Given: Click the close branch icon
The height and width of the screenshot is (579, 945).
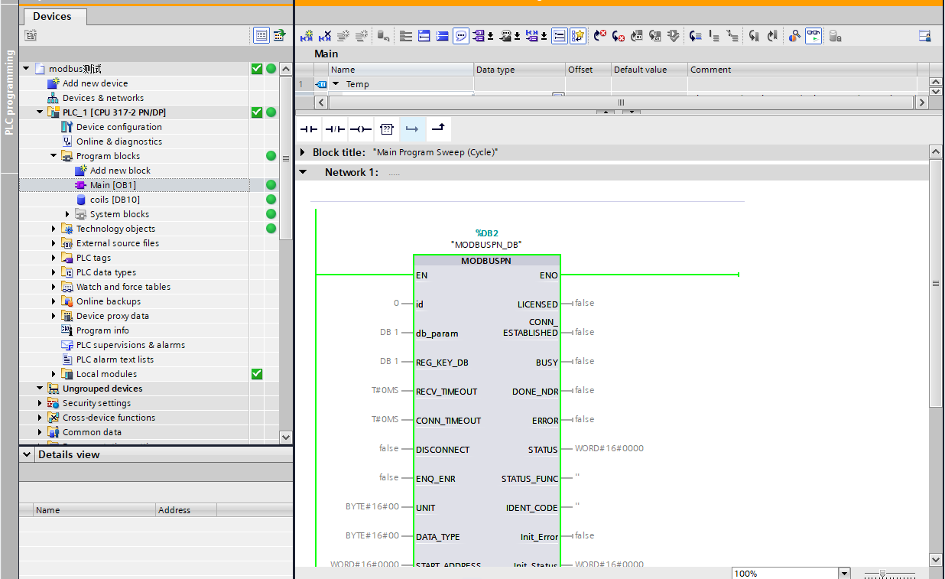Looking at the screenshot, I should click(x=438, y=129).
